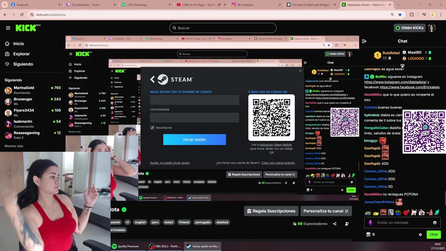Select the Pepe frog emote in main chat
The width and height of the screenshot is (446, 251).
click(368, 212)
